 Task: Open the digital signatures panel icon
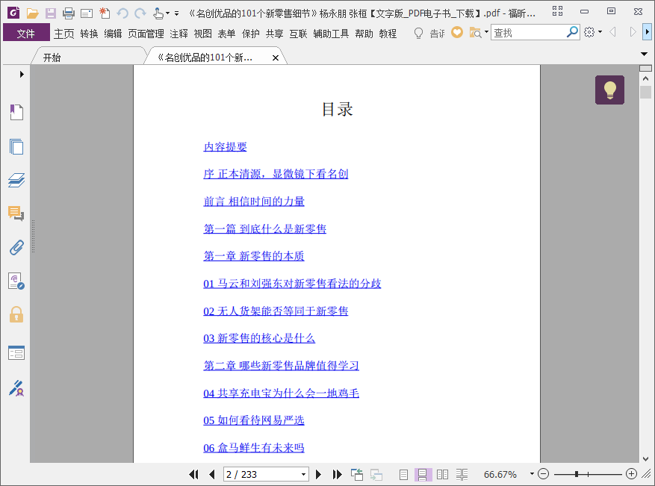(16, 281)
